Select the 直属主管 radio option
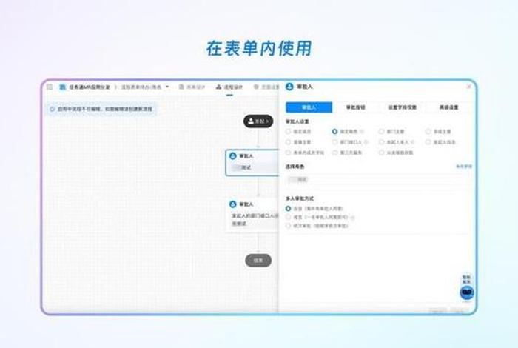Screen dimensions: 518x348 289,142
